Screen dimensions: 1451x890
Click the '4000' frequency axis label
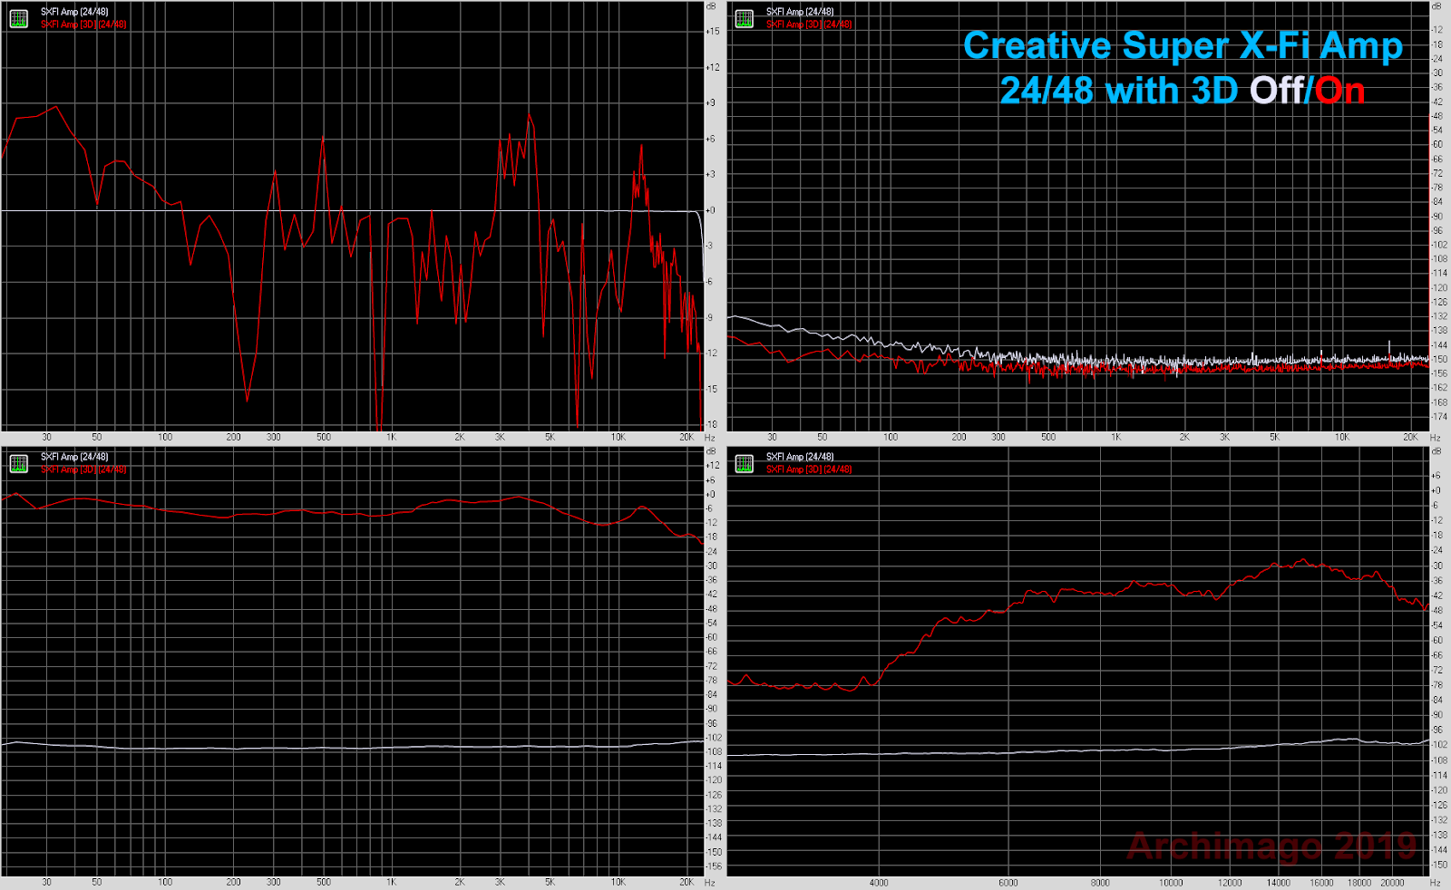[878, 883]
